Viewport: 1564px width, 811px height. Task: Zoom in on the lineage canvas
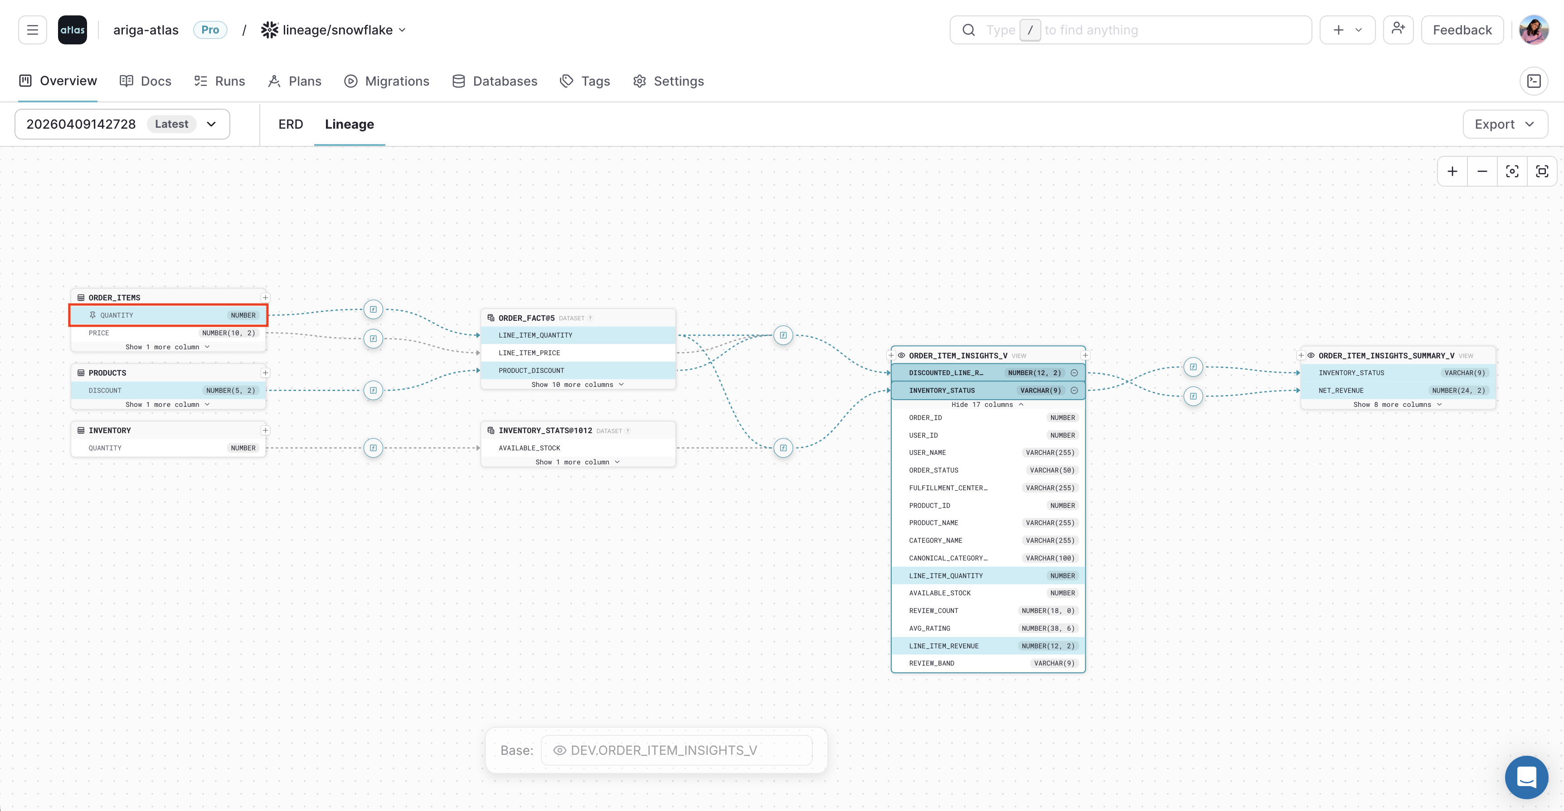[x=1452, y=171]
